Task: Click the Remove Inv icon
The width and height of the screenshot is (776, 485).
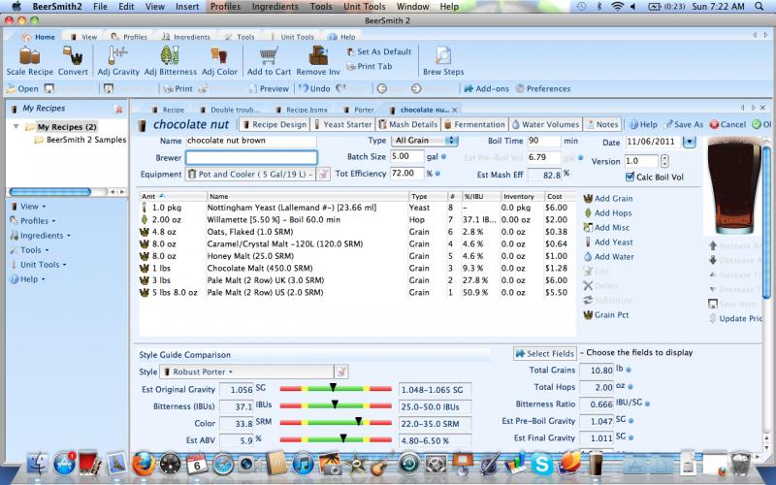Action: click(318, 55)
